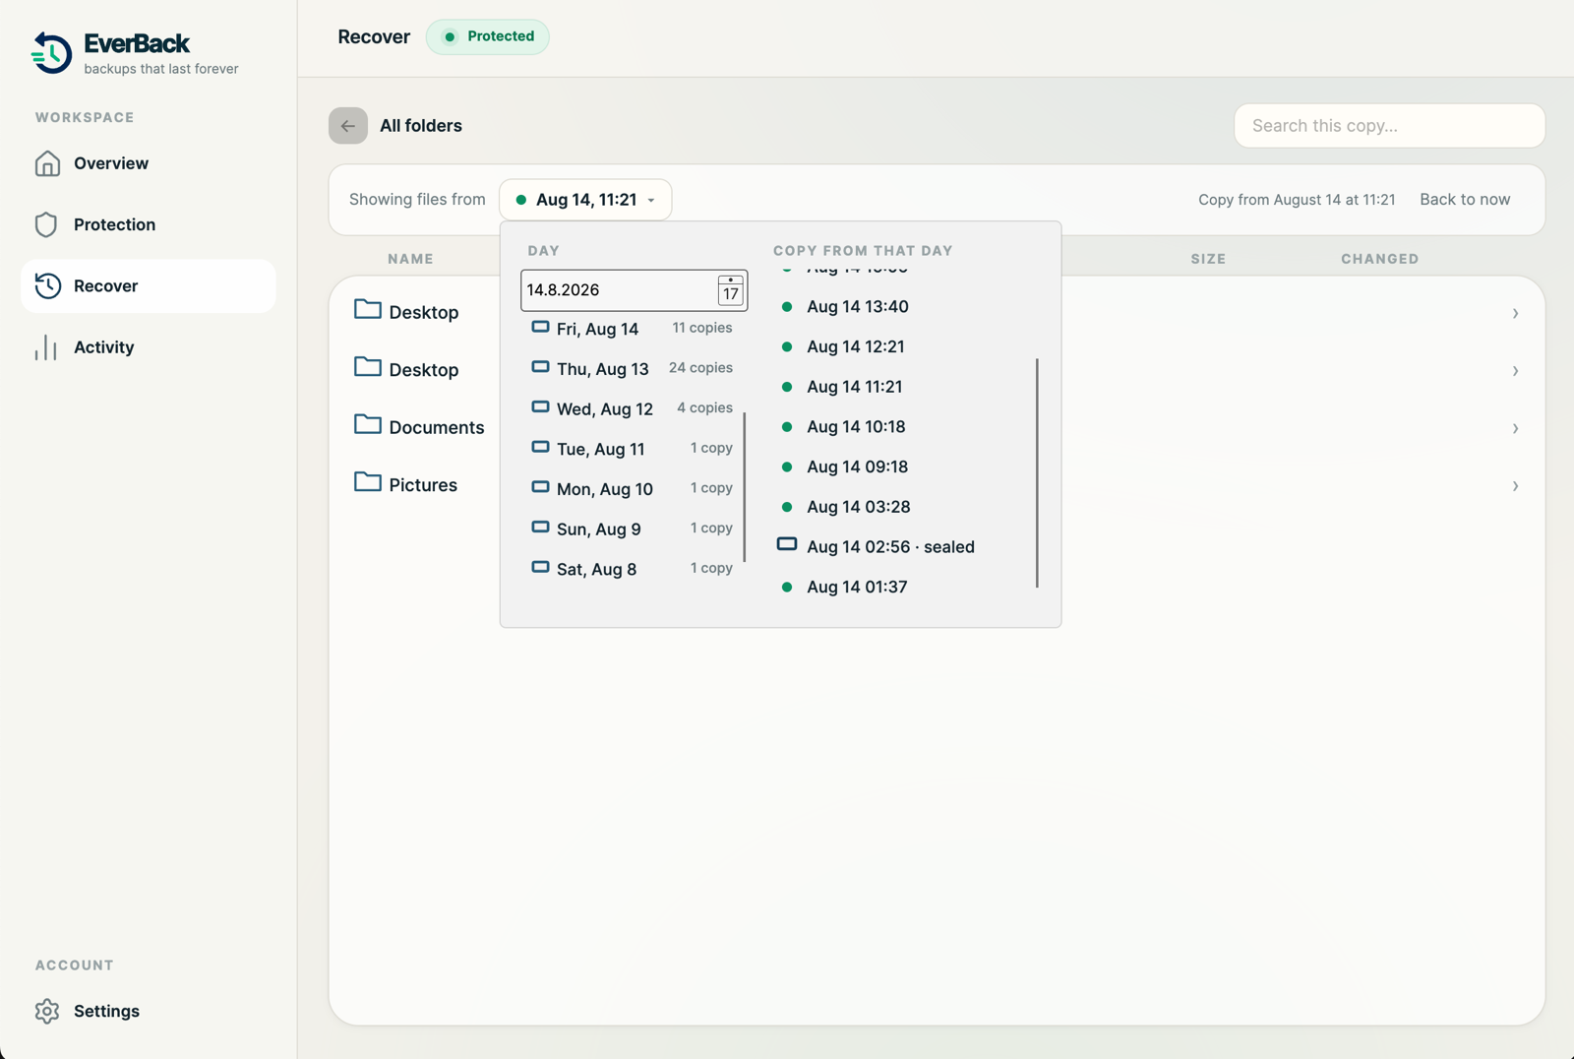Viewport: 1574px width, 1059px height.
Task: Open the Protection page
Action: [148, 224]
